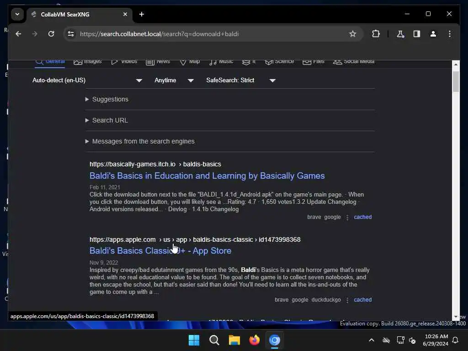Open File Explorer from taskbar

pyautogui.click(x=234, y=340)
